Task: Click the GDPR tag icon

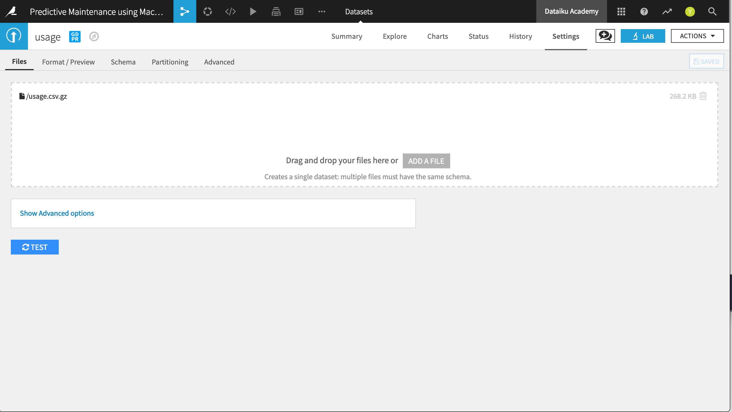Action: (74, 36)
